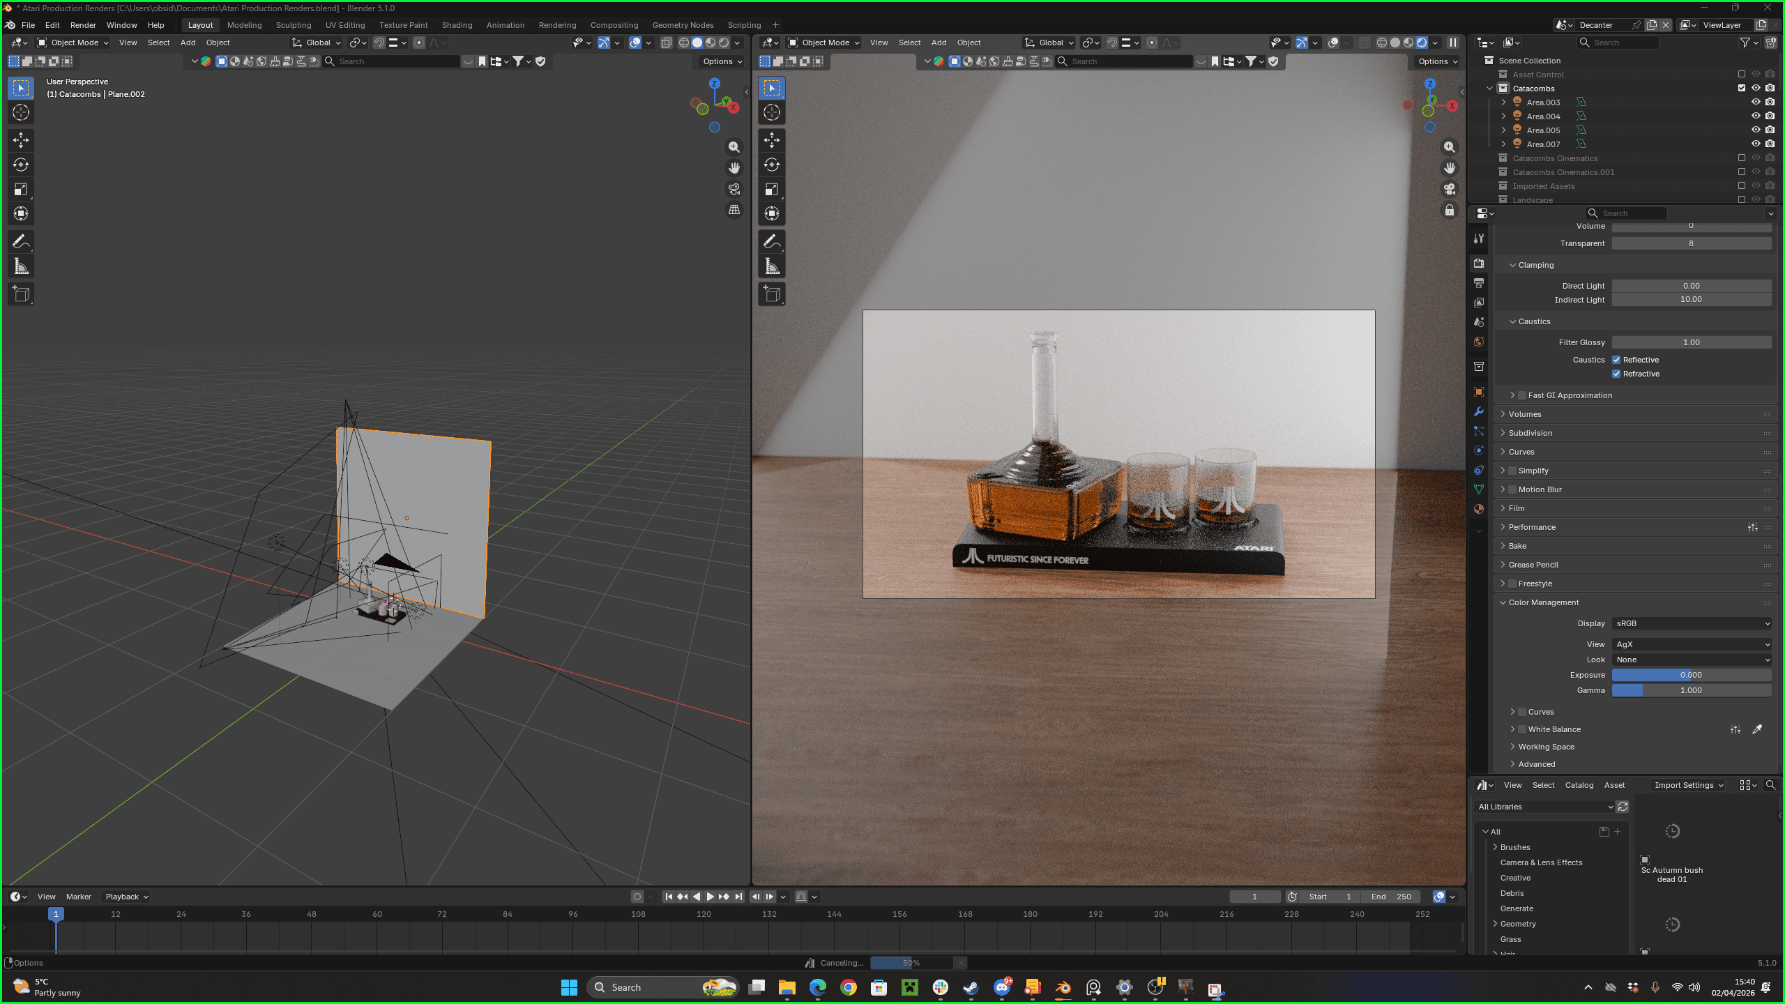Switch to the Geometry Nodes workspace tab

[683, 25]
